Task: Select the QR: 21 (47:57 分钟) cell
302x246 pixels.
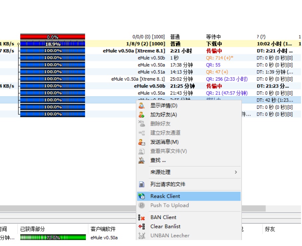Action: click(x=227, y=93)
